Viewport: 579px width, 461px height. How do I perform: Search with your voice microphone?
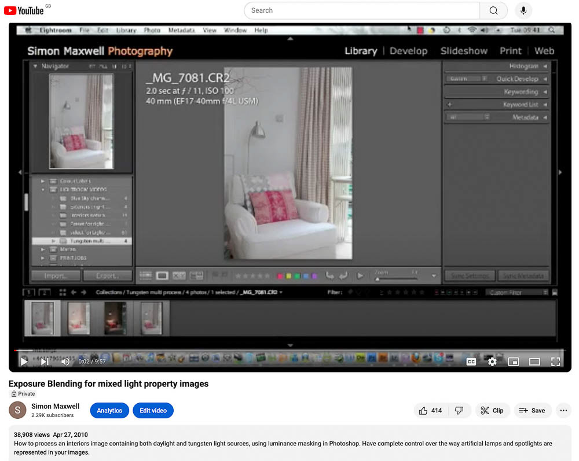coord(523,10)
